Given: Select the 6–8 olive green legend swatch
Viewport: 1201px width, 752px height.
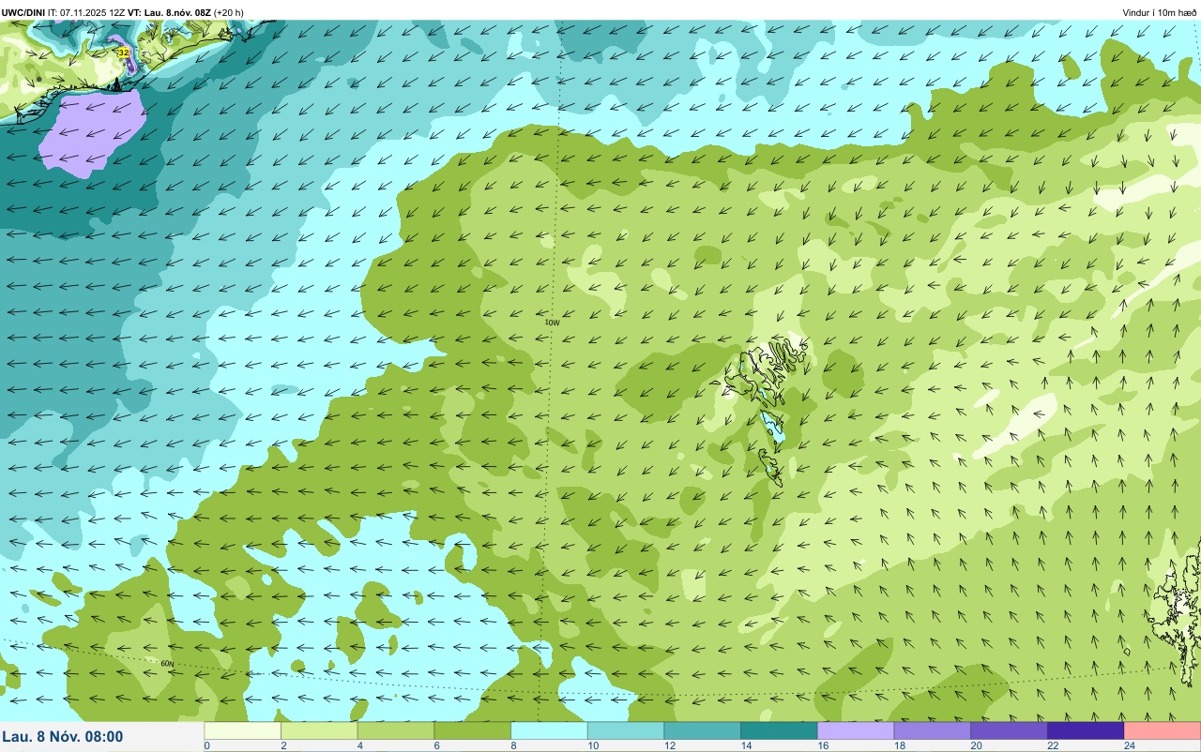Looking at the screenshot, I should pyautogui.click(x=473, y=730).
